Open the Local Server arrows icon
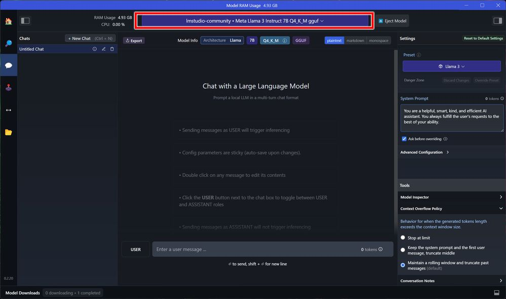The width and height of the screenshot is (506, 299). [x=9, y=110]
